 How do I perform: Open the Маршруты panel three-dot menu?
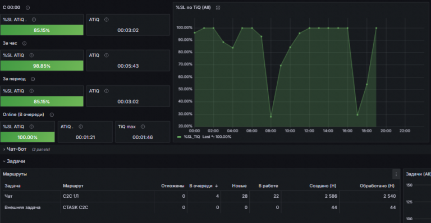click(396, 174)
